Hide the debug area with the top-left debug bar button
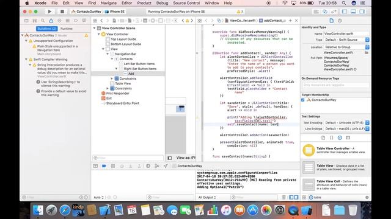 pos(95,166)
